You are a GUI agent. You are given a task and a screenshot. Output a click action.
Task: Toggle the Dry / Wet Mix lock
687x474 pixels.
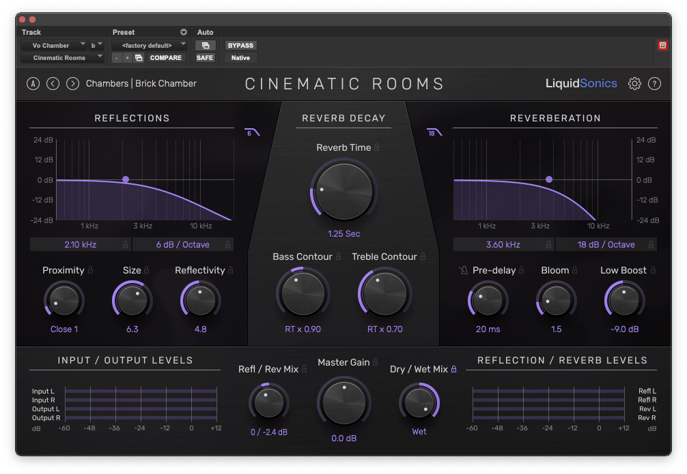pyautogui.click(x=453, y=369)
